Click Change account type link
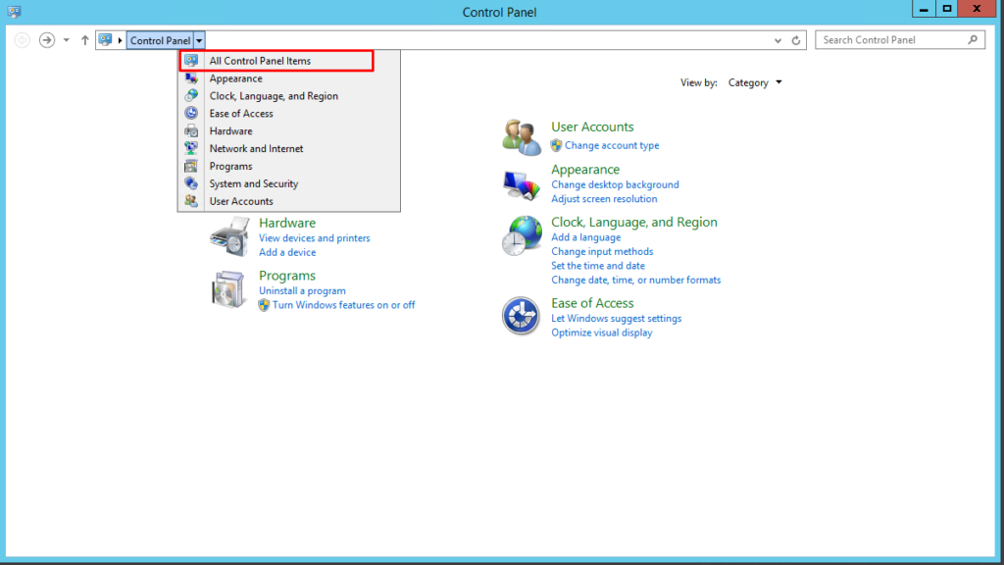Viewport: 1004px width, 565px height. coord(612,145)
